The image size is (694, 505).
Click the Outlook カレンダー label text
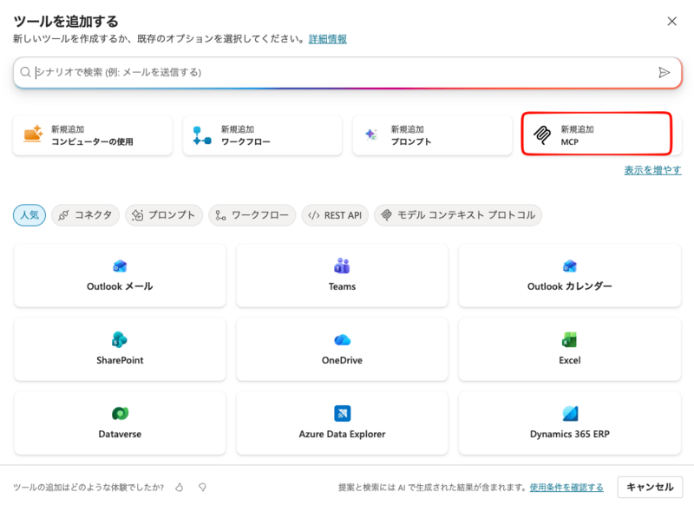[570, 286]
